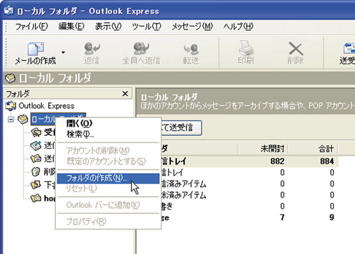
Task: Choose フォルダの作成(N)... in the context menu
Action: pos(108,179)
